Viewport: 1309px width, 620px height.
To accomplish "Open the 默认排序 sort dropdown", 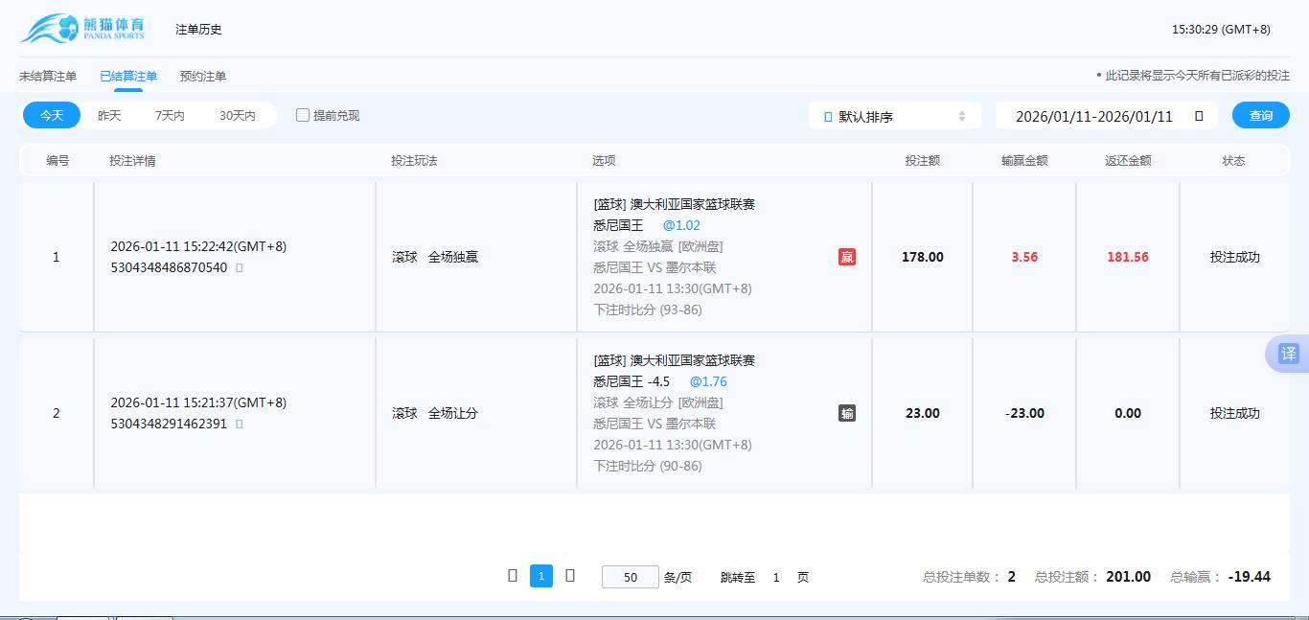I will pyautogui.click(x=891, y=114).
